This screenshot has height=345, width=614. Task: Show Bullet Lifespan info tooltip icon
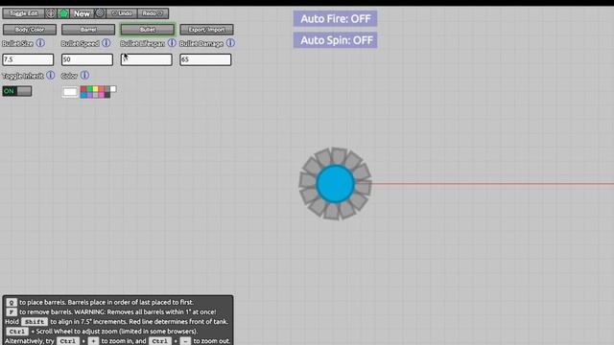(172, 43)
